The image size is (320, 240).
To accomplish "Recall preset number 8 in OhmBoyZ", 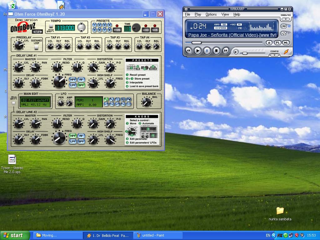I will point(109,30).
